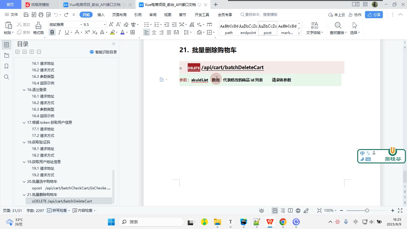
Task: Switch to 视图 ribbon tab
Action: tap(168, 15)
